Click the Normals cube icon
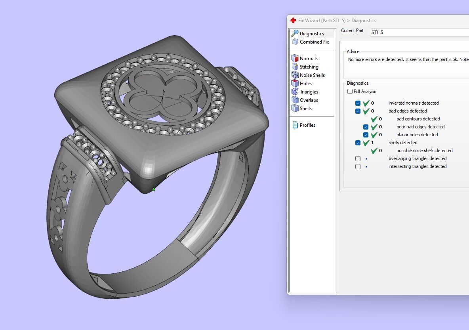The width and height of the screenshot is (469, 330). tap(295, 58)
